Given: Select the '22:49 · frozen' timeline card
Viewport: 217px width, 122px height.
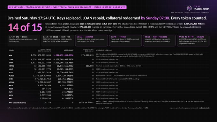Looking at the screenshot, I should [125, 40].
